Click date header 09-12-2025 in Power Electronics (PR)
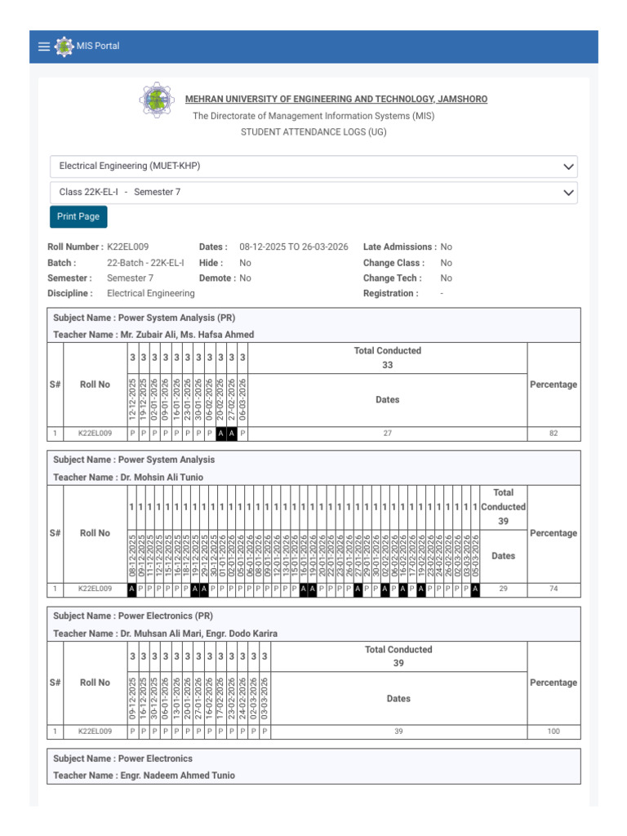 pos(132,699)
